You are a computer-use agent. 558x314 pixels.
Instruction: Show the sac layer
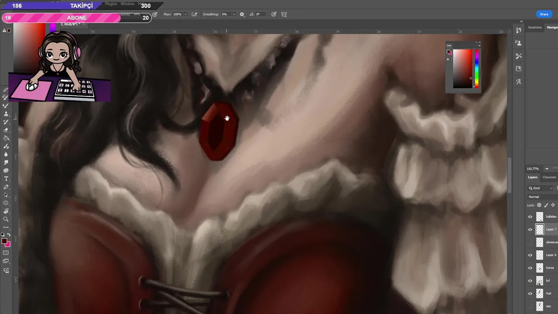(530, 306)
